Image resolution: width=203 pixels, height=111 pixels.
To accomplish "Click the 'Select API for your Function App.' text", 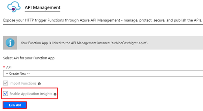I will click(x=29, y=58).
